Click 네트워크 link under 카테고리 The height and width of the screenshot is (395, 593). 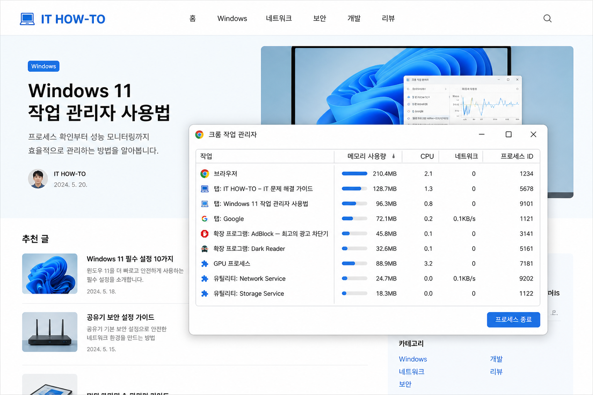coord(412,372)
